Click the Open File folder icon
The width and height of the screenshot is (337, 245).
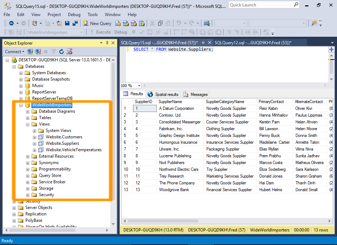(x=59, y=23)
